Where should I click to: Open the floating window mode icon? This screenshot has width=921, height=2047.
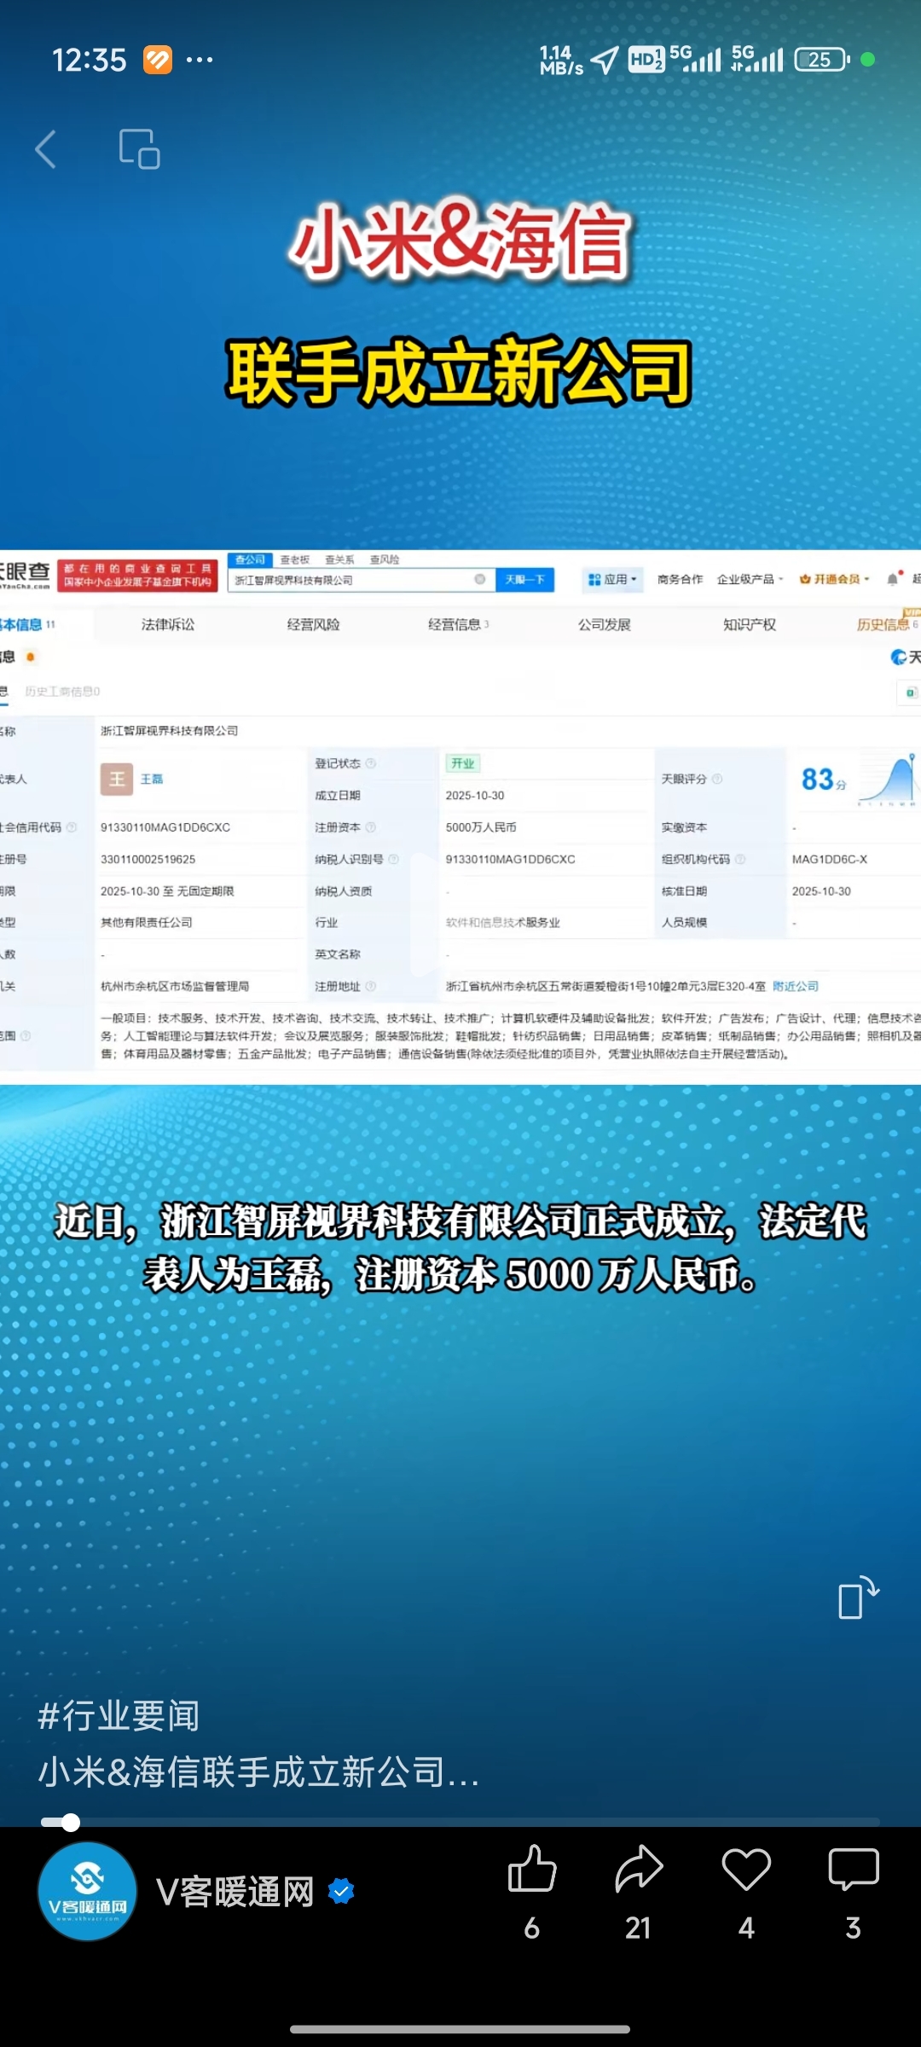point(140,149)
